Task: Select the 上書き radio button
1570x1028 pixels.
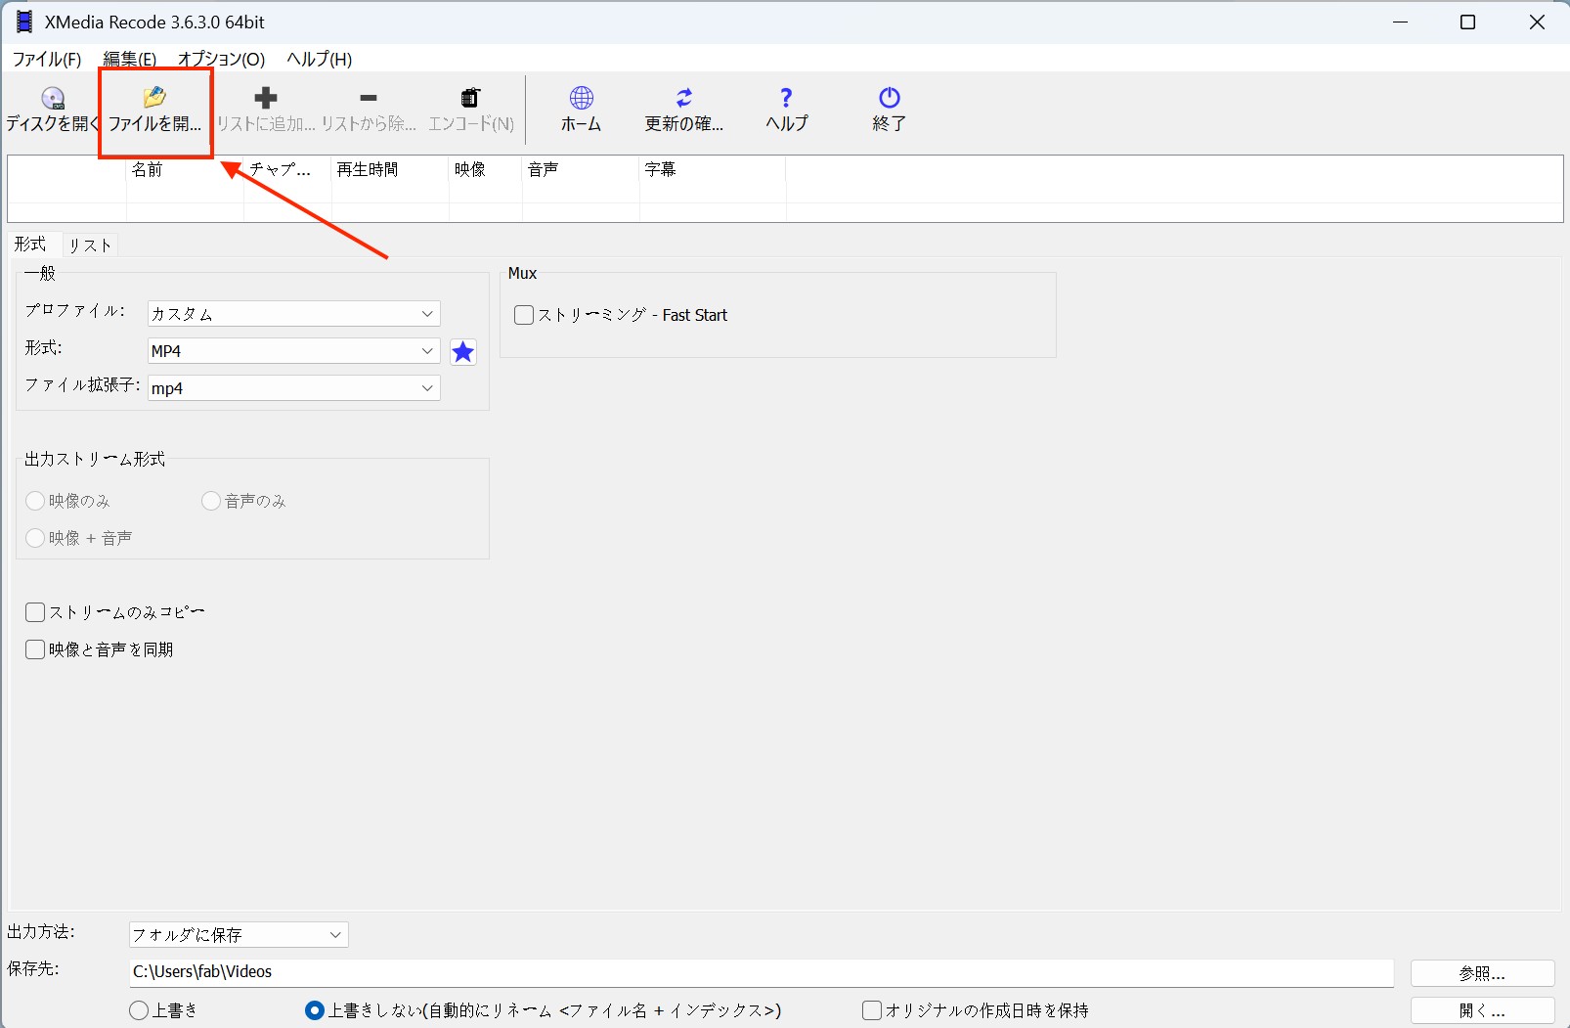Action: pyautogui.click(x=139, y=1010)
